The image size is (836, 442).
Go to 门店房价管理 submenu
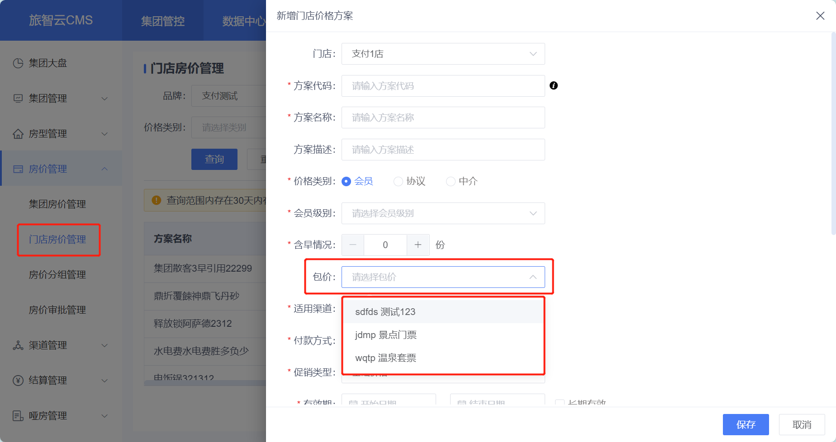[57, 240]
